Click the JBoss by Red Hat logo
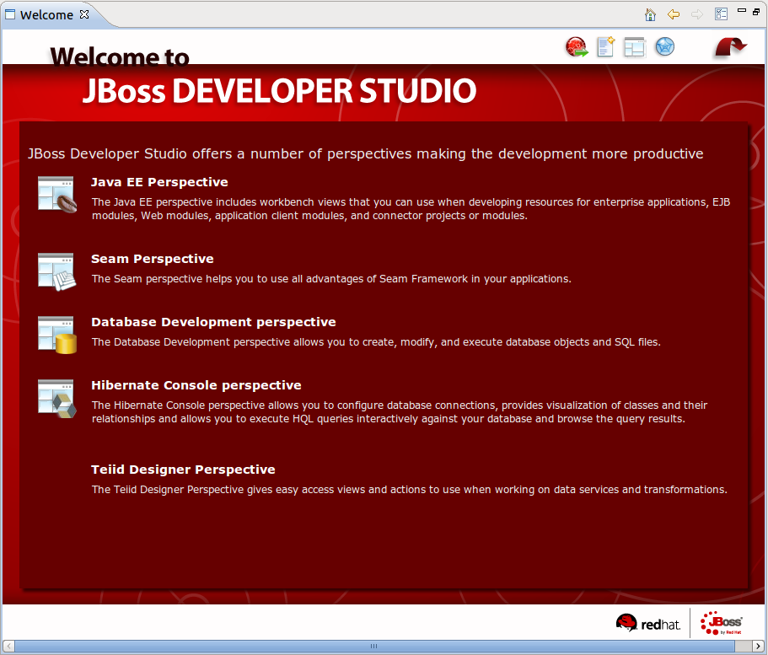The image size is (768, 655). (721, 623)
